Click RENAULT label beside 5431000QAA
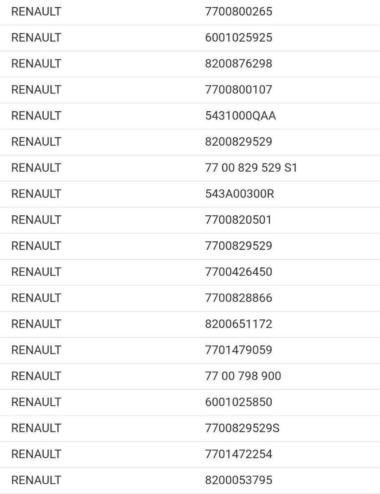380x494 pixels. [x=36, y=116]
